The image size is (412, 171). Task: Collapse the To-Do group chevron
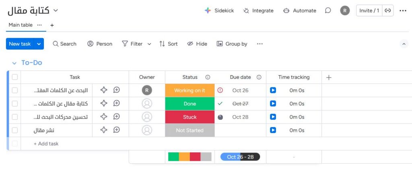(x=14, y=63)
